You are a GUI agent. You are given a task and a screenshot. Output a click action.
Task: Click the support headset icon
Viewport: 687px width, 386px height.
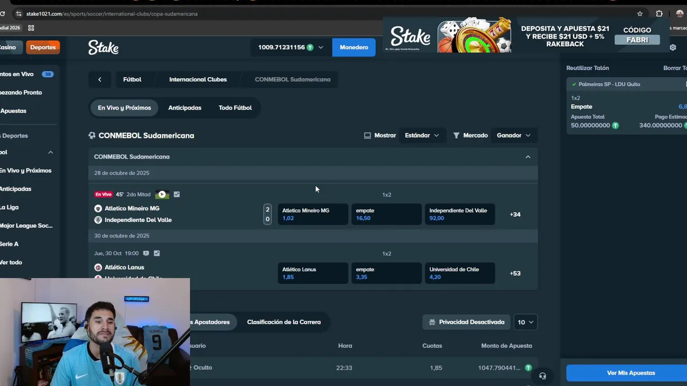[x=543, y=376]
